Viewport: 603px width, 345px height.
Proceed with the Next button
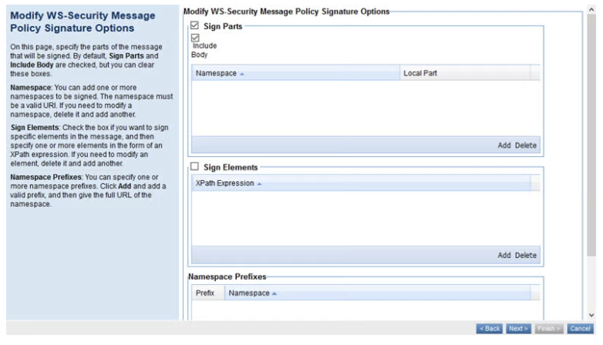point(518,329)
